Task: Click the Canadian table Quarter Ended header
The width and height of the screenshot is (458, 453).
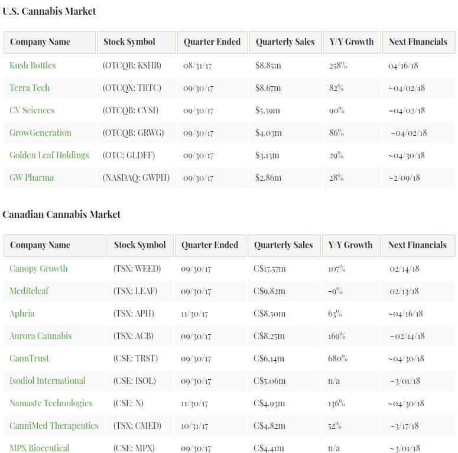Action: [210, 245]
